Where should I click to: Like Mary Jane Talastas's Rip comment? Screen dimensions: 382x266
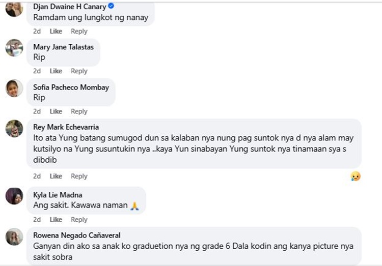(x=56, y=71)
